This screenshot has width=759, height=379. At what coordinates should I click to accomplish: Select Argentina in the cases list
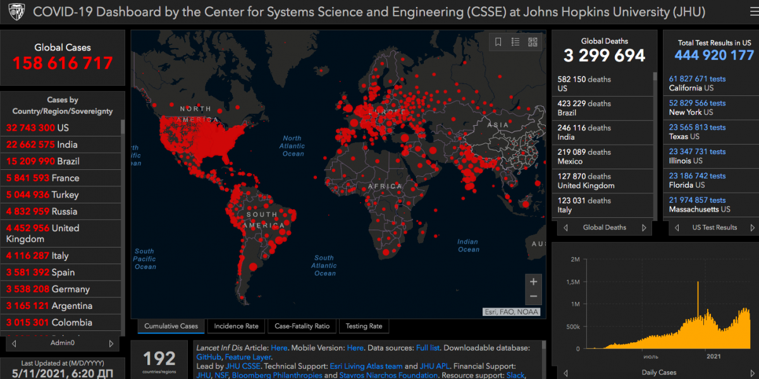point(61,306)
